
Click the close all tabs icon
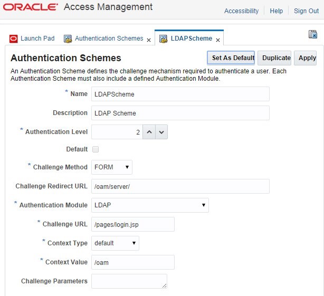(313, 34)
